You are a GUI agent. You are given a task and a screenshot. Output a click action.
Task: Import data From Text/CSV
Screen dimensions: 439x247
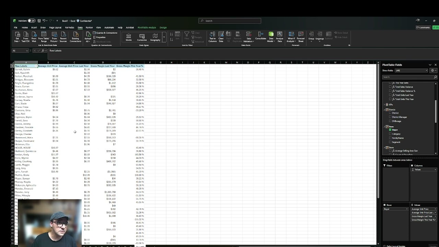(26, 37)
